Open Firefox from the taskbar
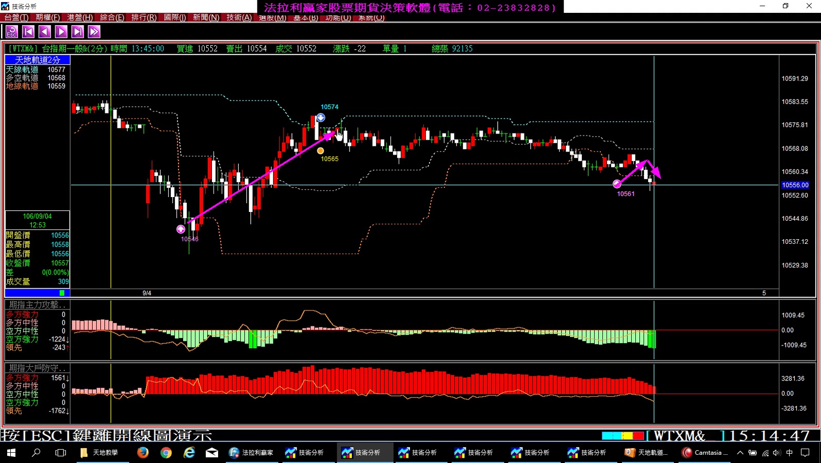821x463 pixels. coord(143,453)
